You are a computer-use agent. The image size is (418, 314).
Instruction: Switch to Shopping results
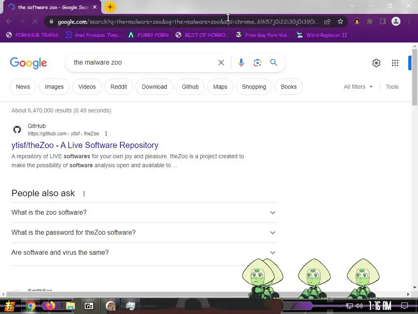tap(254, 87)
